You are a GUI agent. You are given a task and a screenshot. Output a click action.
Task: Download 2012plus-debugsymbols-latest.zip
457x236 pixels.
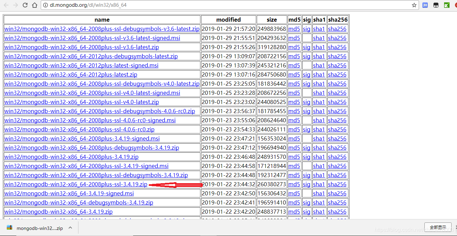click(91, 56)
